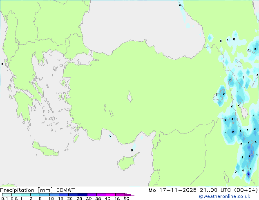The height and width of the screenshot is (200, 259).
Task: Click the island of Crete on the map
Action: [x=45, y=149]
